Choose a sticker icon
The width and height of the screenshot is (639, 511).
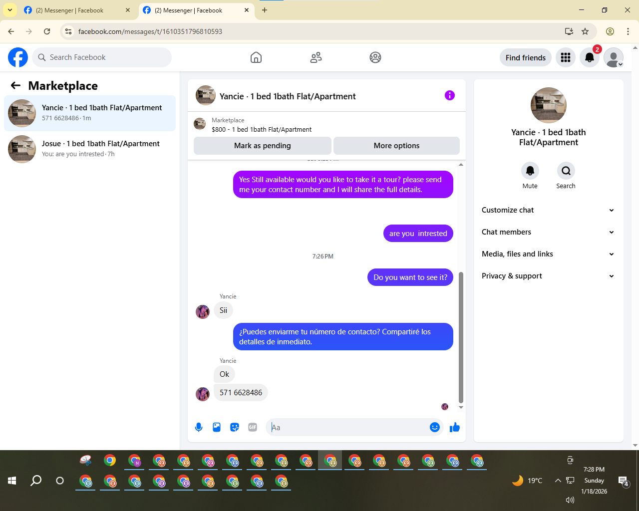click(x=235, y=427)
